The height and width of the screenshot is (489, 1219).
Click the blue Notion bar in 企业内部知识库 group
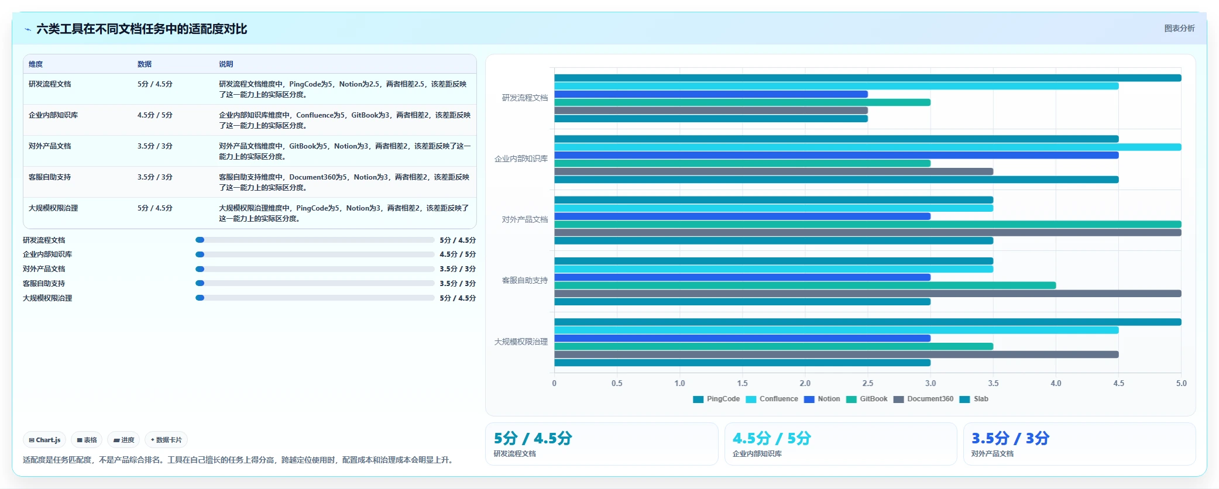click(836, 155)
